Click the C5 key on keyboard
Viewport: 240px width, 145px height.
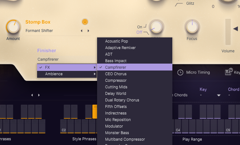pyautogui.click(x=228, y=126)
